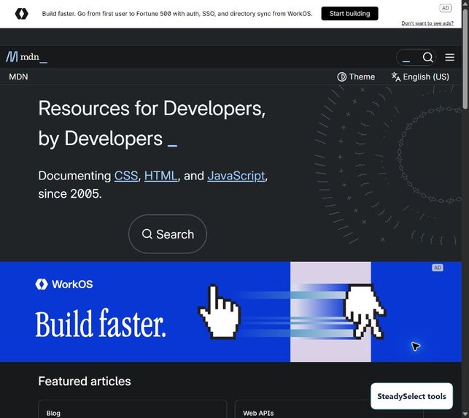Click the page vertical scrollbar thumb
Viewport: 469px width, 418px height.
tap(465, 58)
